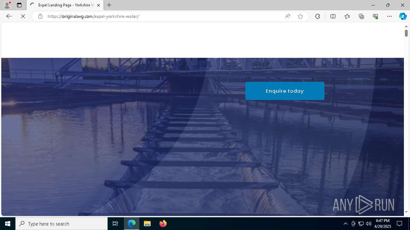View site information lock icon

click(x=40, y=16)
